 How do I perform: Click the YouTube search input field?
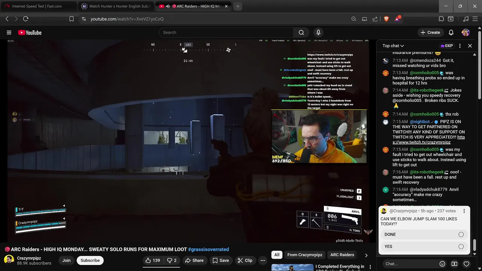[x=227, y=32]
